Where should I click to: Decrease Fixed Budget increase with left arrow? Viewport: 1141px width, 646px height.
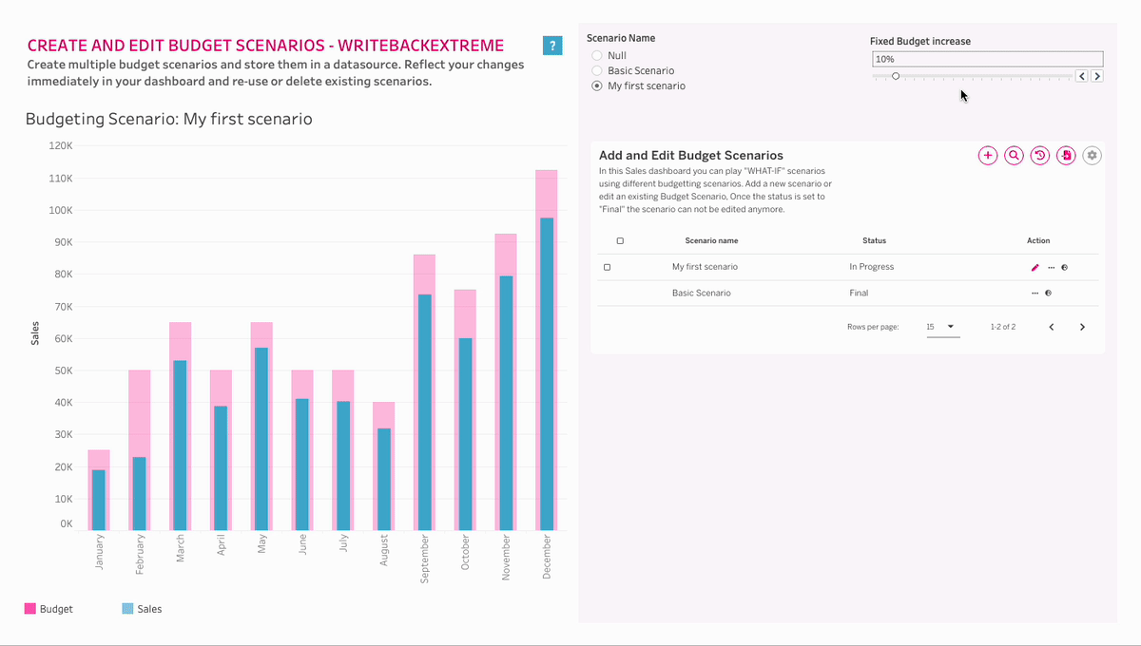1082,76
